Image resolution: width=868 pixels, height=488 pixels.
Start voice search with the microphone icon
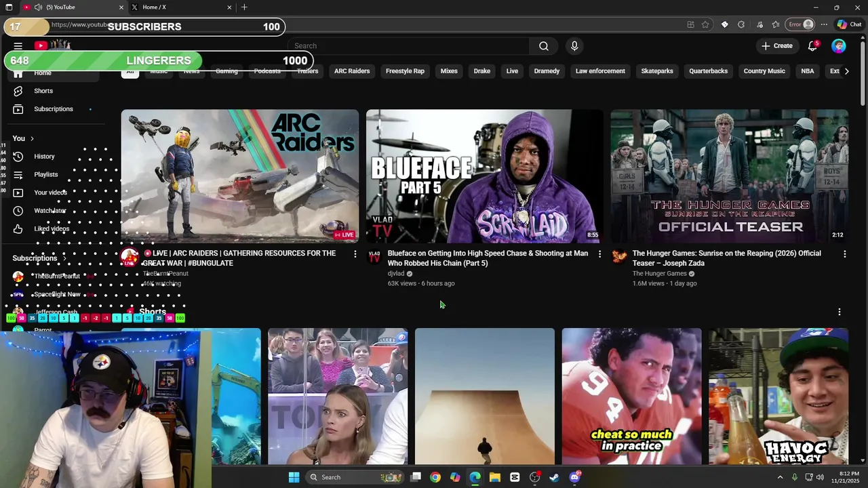click(574, 46)
